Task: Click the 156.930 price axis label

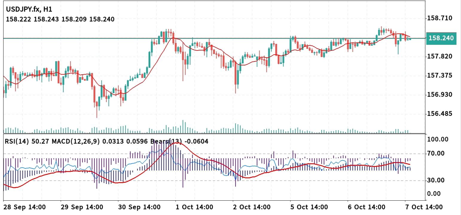Action: coord(440,95)
